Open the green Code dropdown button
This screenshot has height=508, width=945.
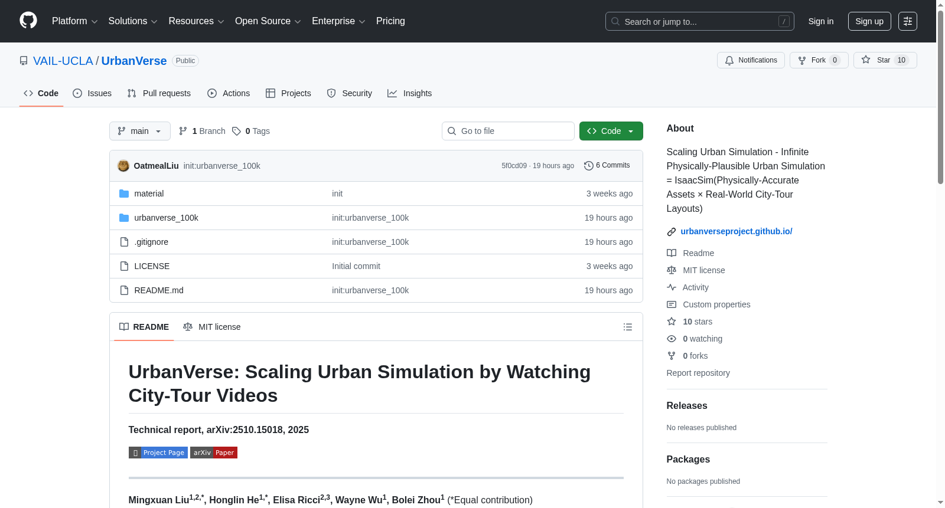611,131
